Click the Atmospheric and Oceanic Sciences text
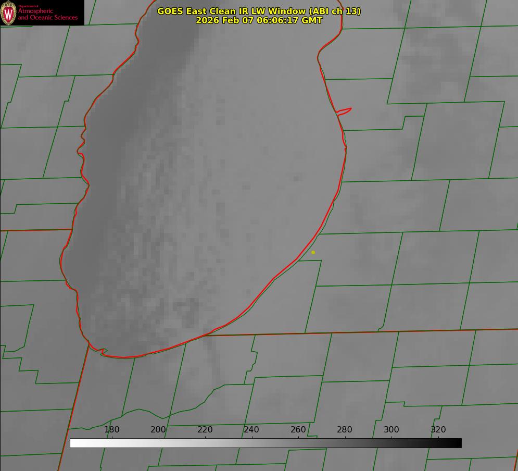This screenshot has height=471, width=518. pyautogui.click(x=47, y=14)
